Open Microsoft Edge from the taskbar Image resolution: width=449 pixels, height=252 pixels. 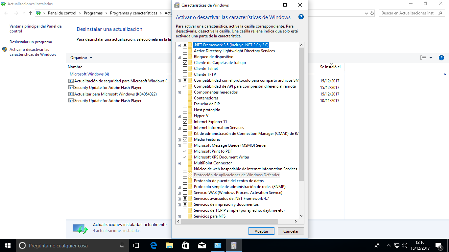[153, 245]
